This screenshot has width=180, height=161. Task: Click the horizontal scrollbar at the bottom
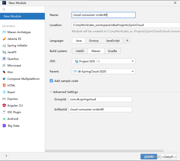104,151
